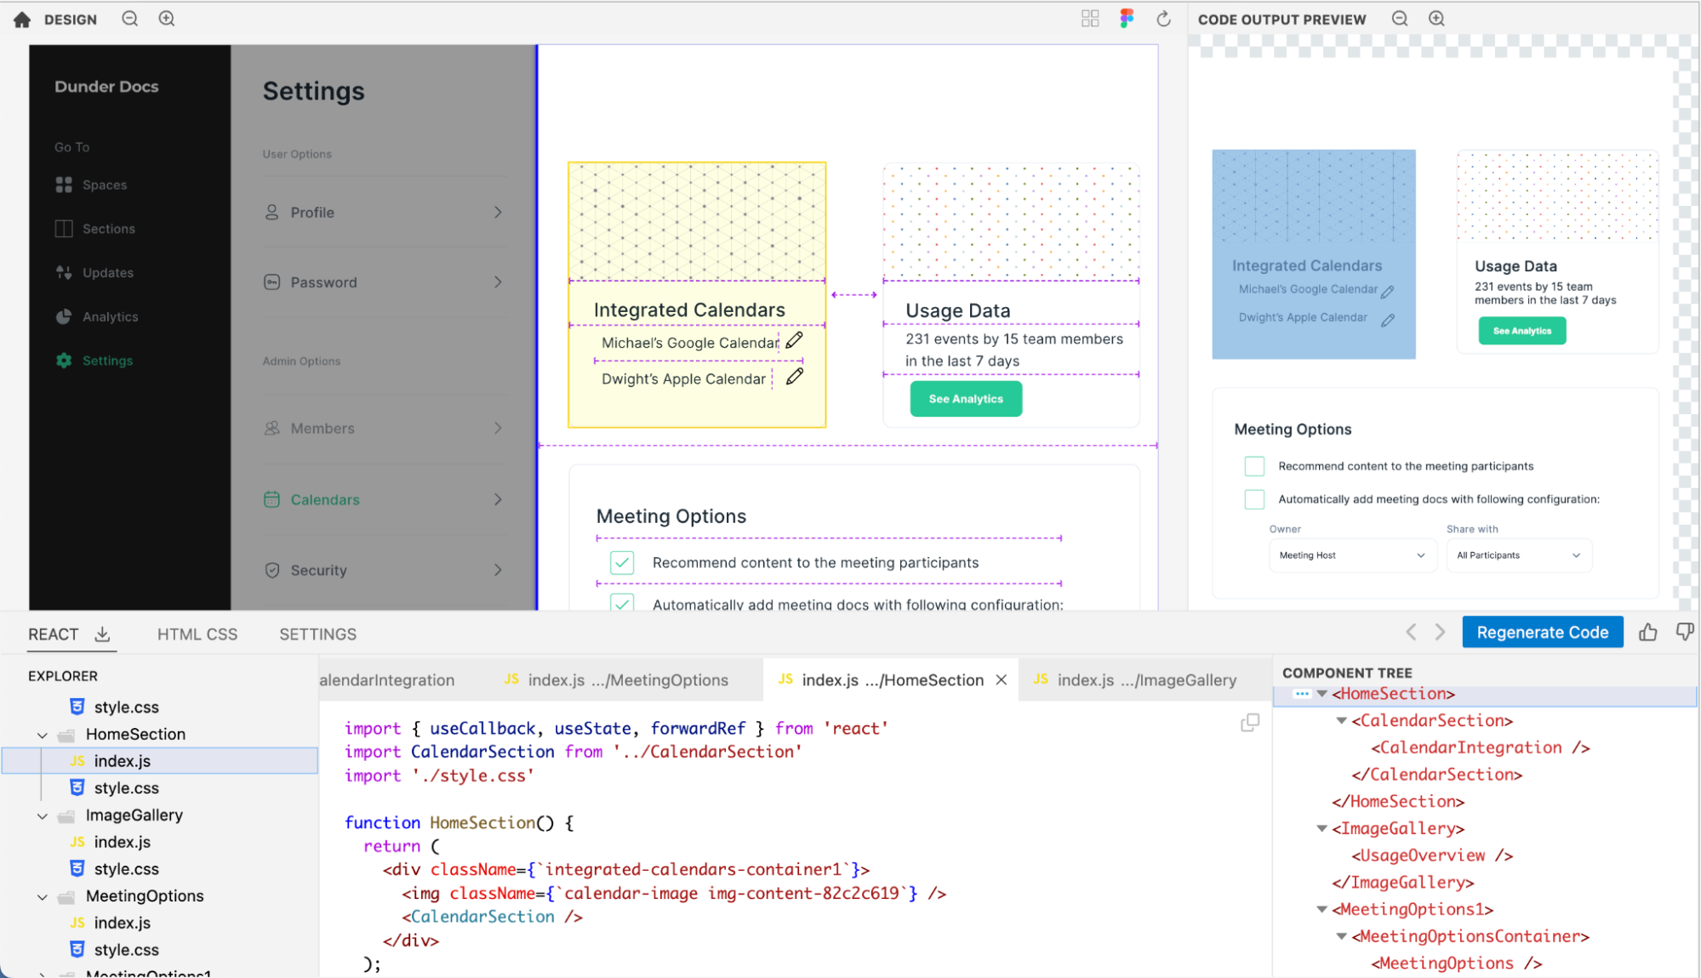Image resolution: width=1701 pixels, height=978 pixels.
Task: Click Sections icon in sidebar
Action: click(x=64, y=229)
